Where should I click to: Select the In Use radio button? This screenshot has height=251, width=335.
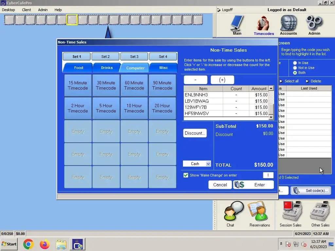[295, 63]
